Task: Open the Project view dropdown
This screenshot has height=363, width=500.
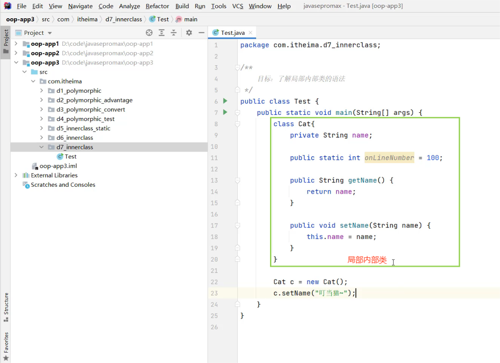Action: [x=50, y=33]
